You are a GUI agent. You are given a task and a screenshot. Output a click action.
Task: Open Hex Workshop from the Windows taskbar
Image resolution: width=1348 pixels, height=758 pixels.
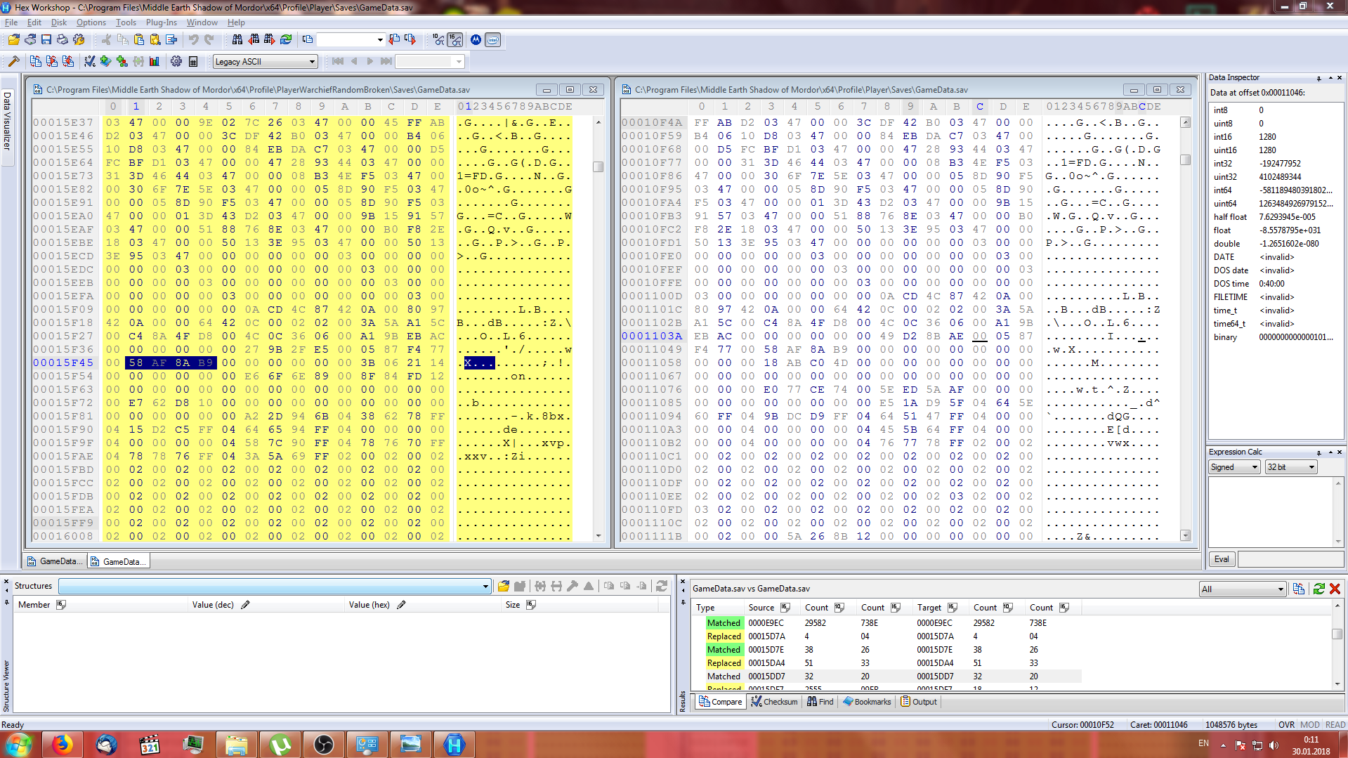coord(454,744)
